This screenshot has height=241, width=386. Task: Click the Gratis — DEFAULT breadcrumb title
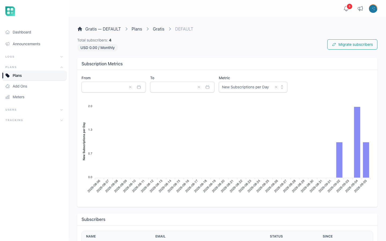point(103,29)
